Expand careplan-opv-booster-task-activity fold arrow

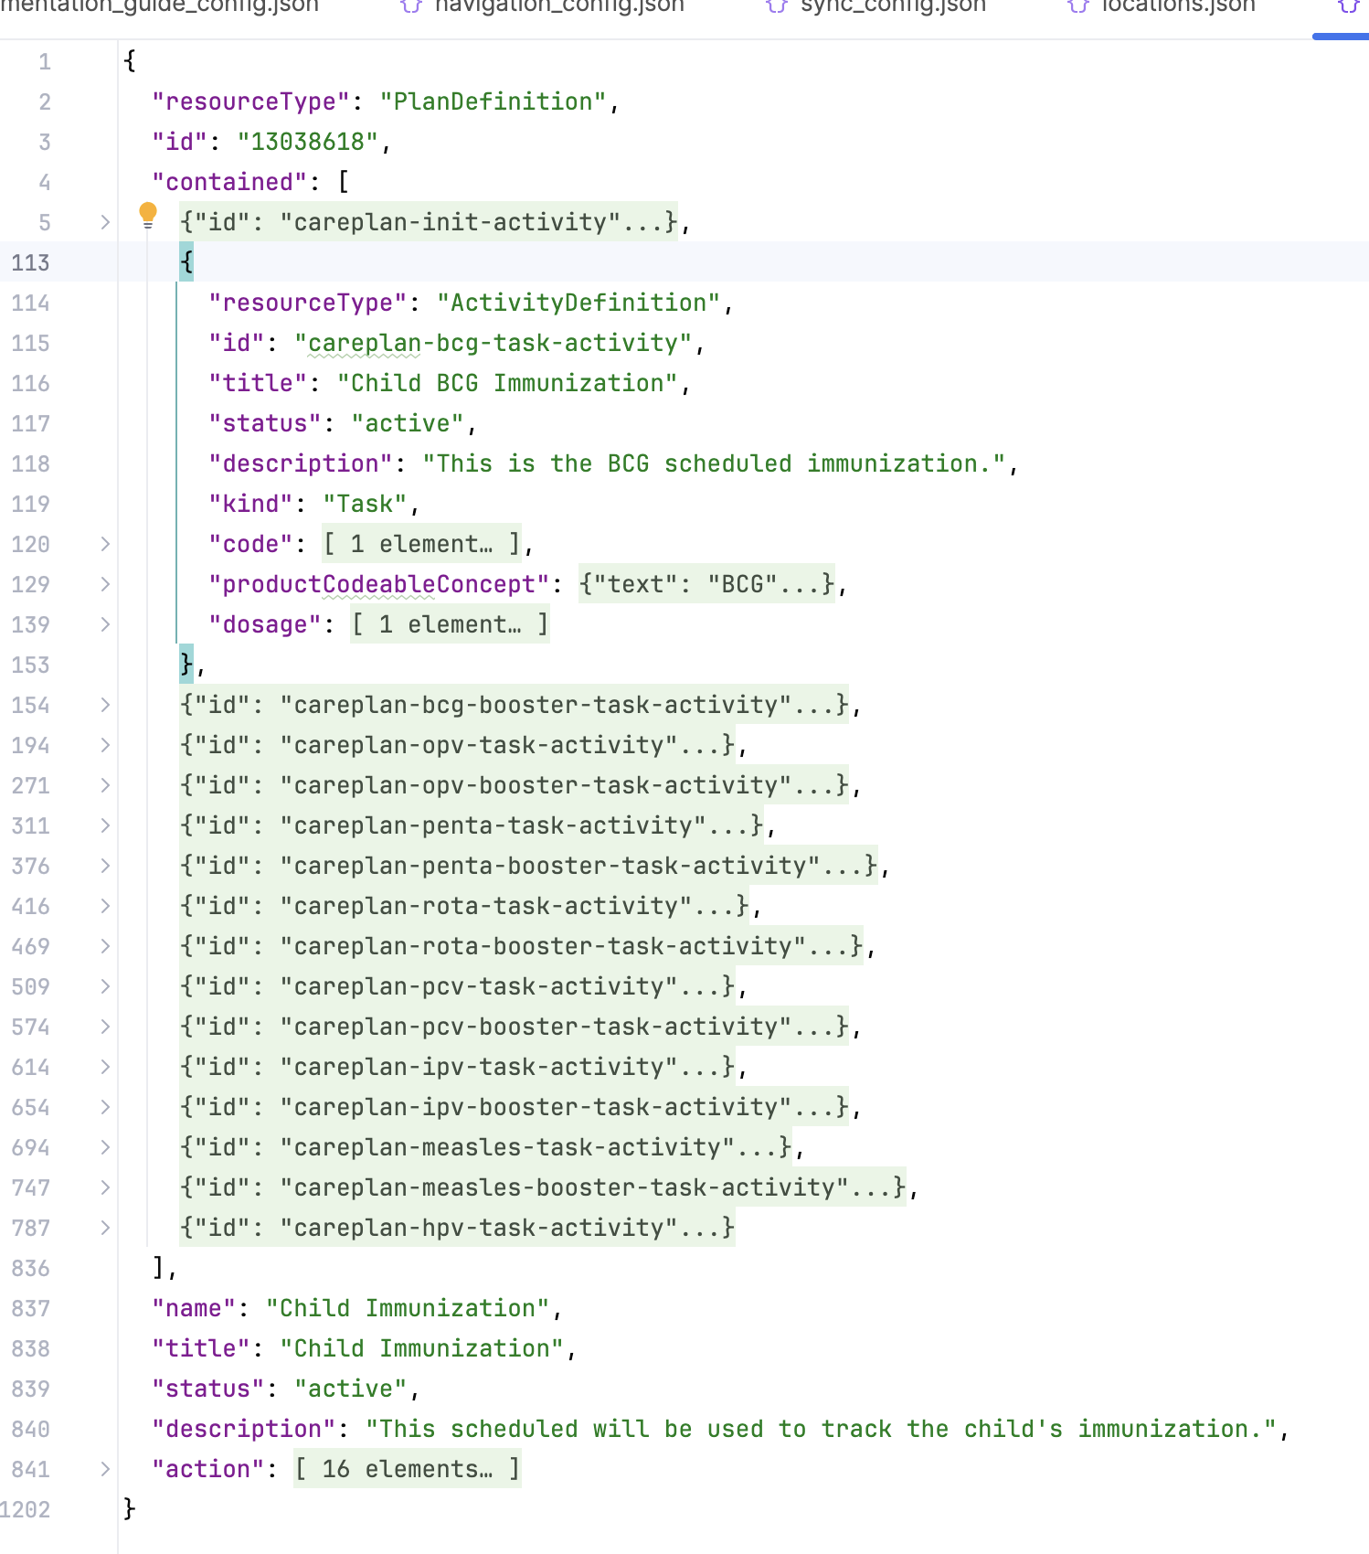click(x=105, y=785)
